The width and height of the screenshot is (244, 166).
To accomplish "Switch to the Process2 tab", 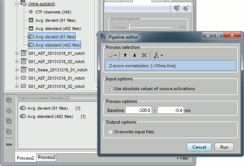I will click(47, 157).
